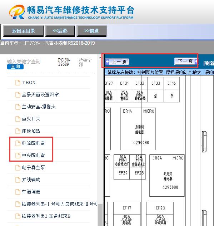Viewport: 214px width, 226px height.
Task: Click document icon beside T-BOX
Action: point(18,83)
